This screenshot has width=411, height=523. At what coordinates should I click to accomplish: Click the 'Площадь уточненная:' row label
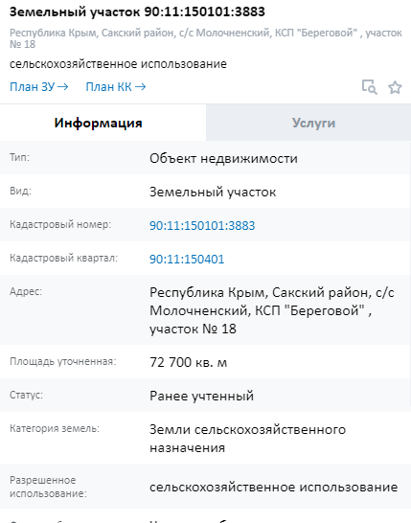tap(62, 361)
